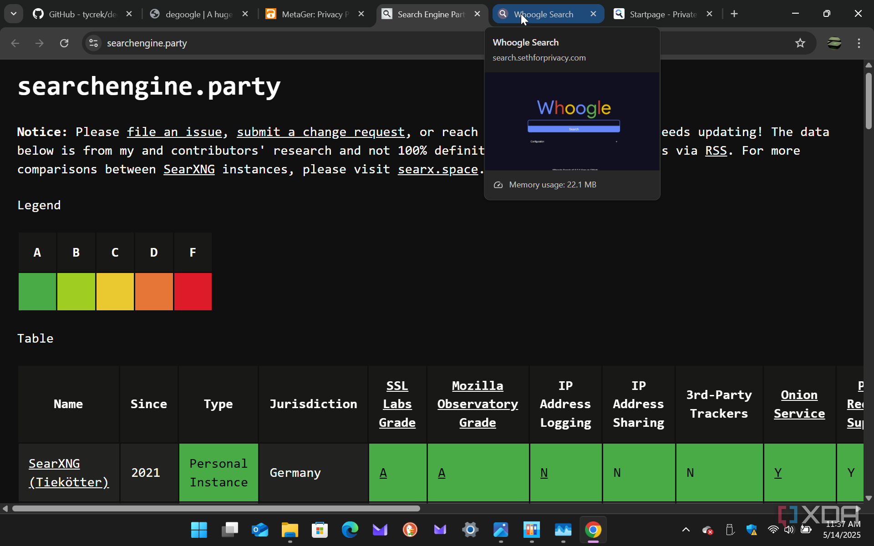874x546 pixels.
Task: Close the degoogle tab
Action: click(x=245, y=14)
